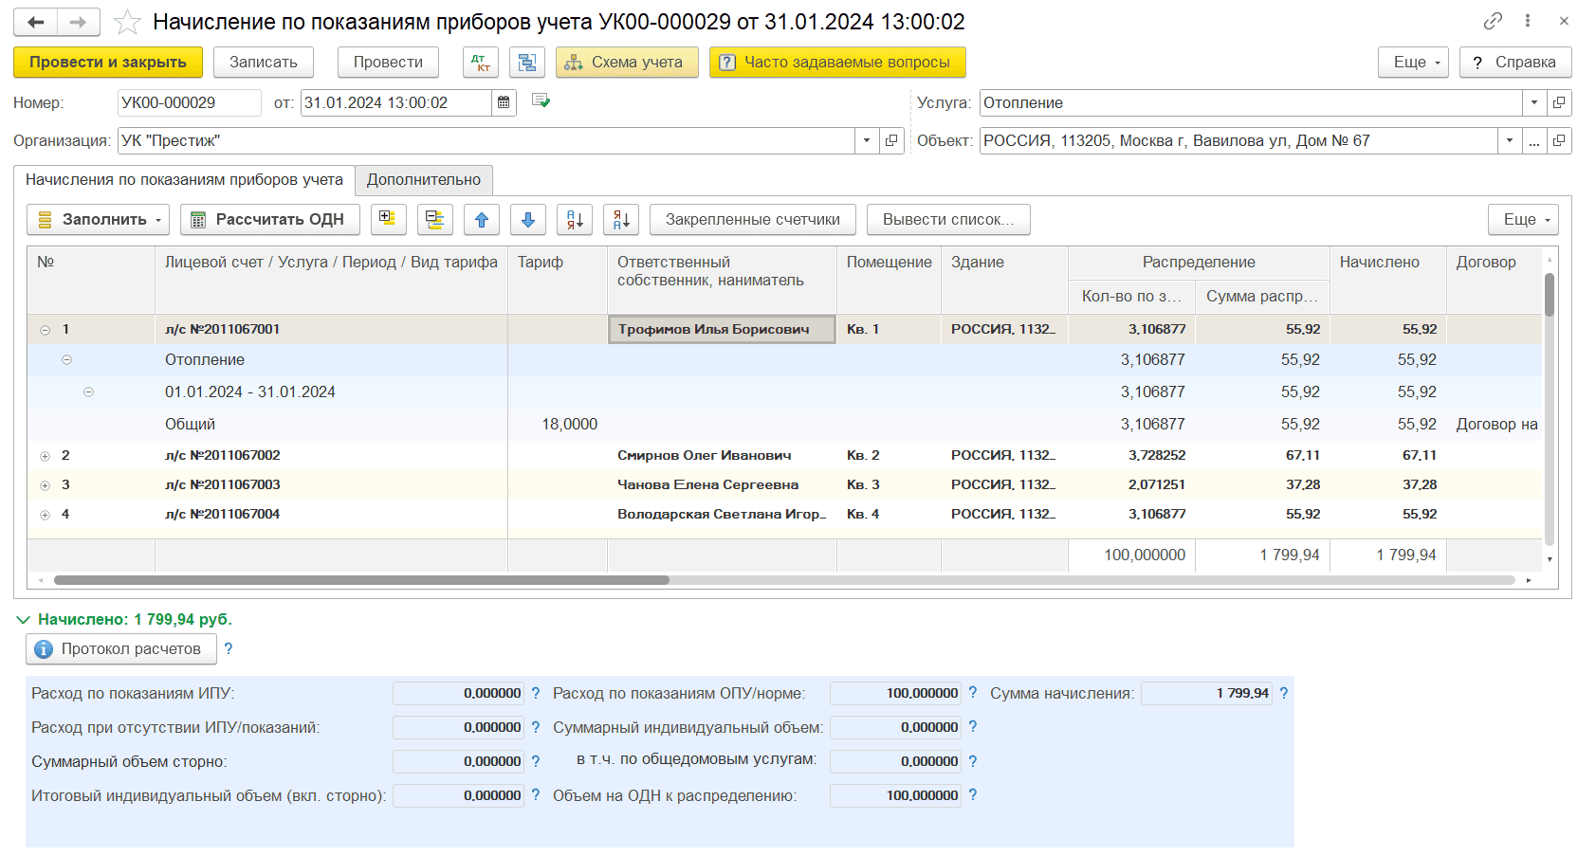Click the document structure icon in toolbar

pyautogui.click(x=527, y=63)
